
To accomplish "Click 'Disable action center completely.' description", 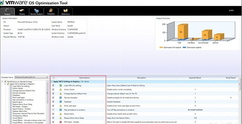I will pos(119,90).
